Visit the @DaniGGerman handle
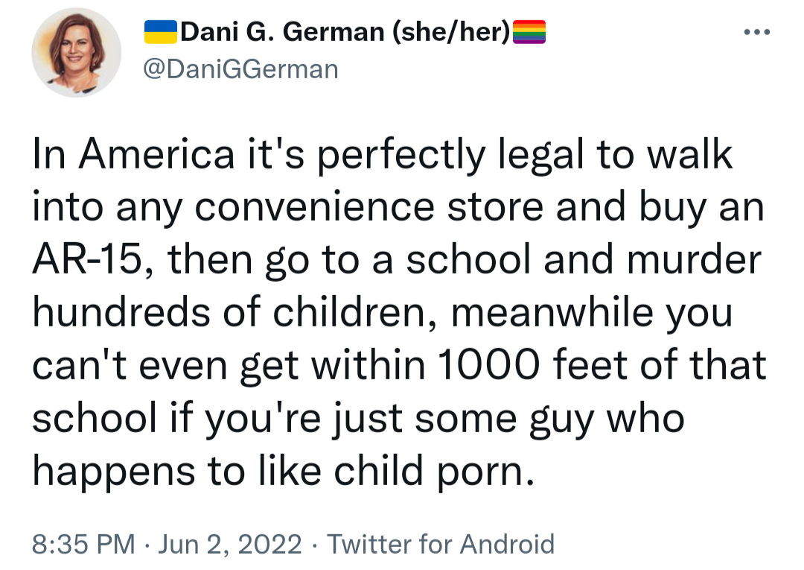This screenshot has width=804, height=570. 240,69
